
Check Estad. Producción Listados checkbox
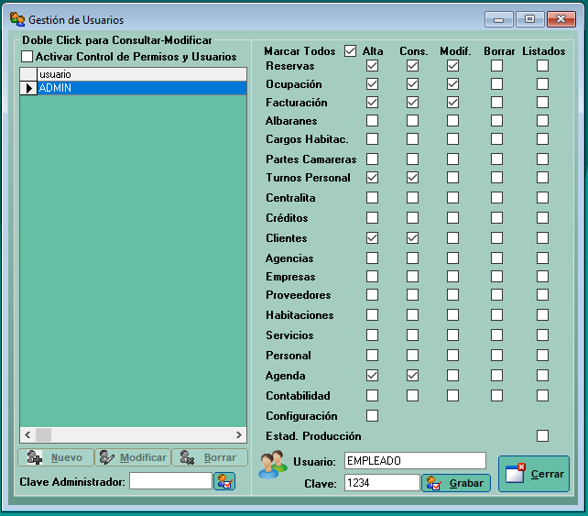pos(543,436)
